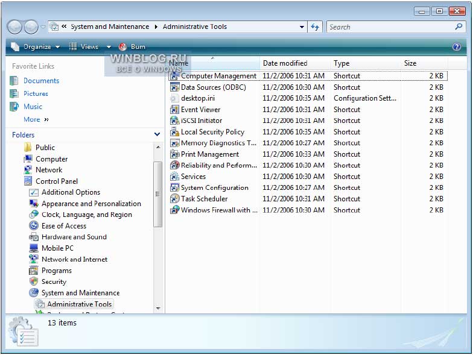Click the Event Viewer shortcut icon
473x355 pixels.
click(174, 110)
